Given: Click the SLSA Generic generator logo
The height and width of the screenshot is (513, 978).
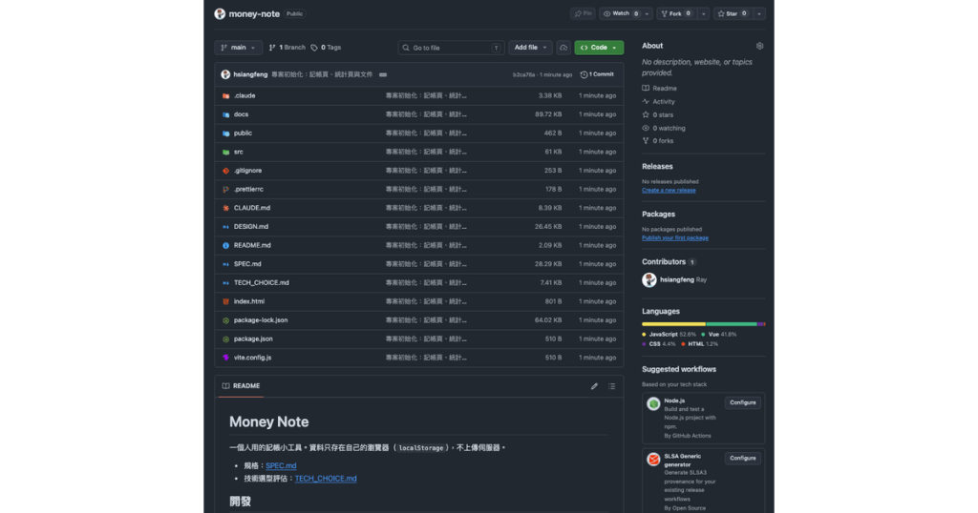Looking at the screenshot, I should click(x=653, y=460).
